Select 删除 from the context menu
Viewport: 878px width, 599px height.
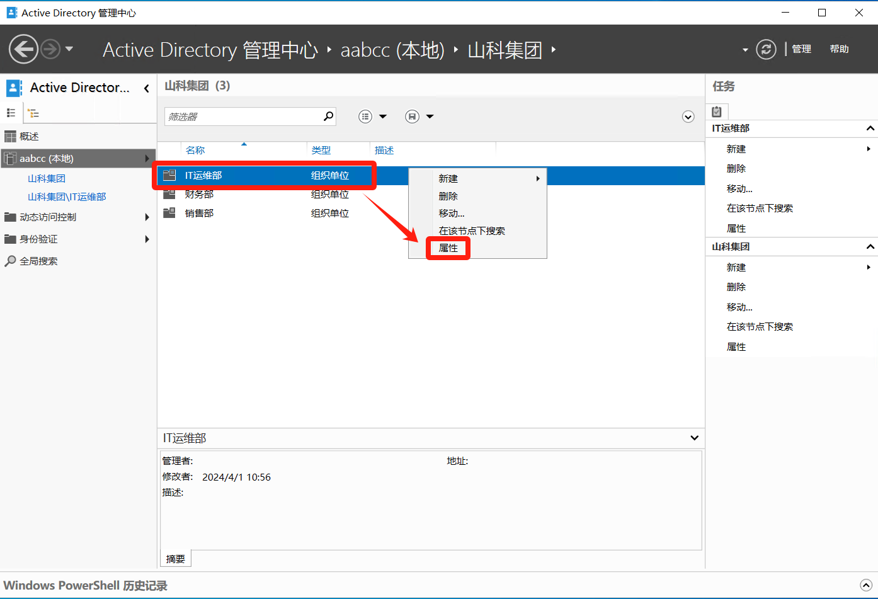tap(448, 197)
